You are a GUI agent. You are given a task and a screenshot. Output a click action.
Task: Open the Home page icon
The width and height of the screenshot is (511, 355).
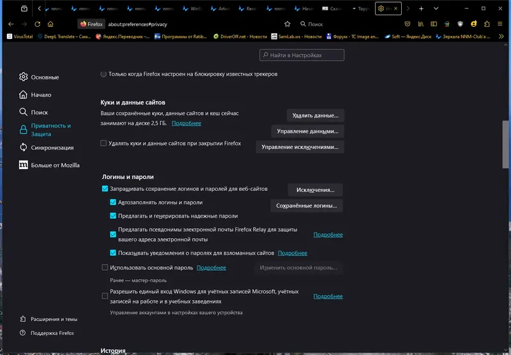50,24
